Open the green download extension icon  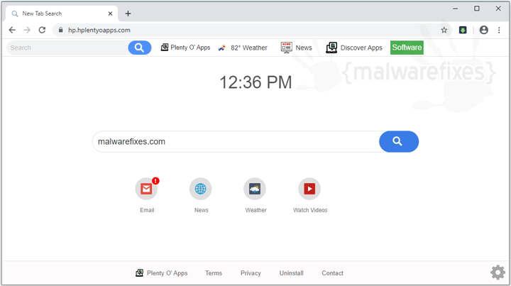[x=463, y=30]
